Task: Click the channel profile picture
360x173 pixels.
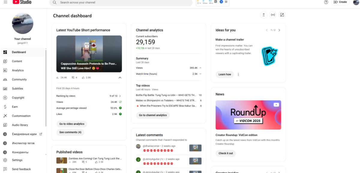Action: [x=22, y=24]
